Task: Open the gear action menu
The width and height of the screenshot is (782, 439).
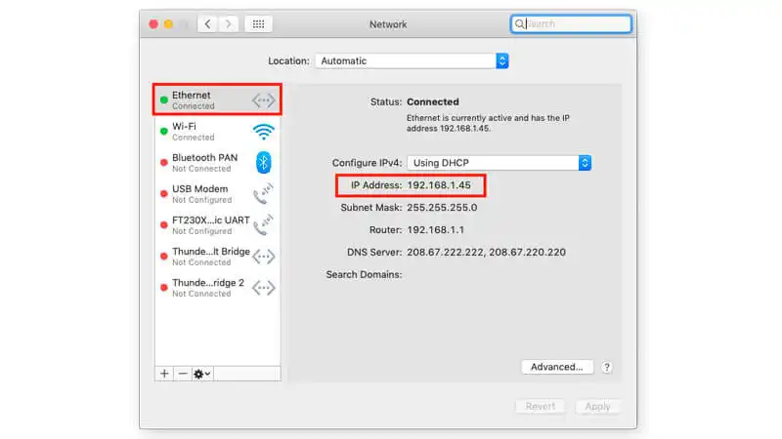Action: coord(202,374)
